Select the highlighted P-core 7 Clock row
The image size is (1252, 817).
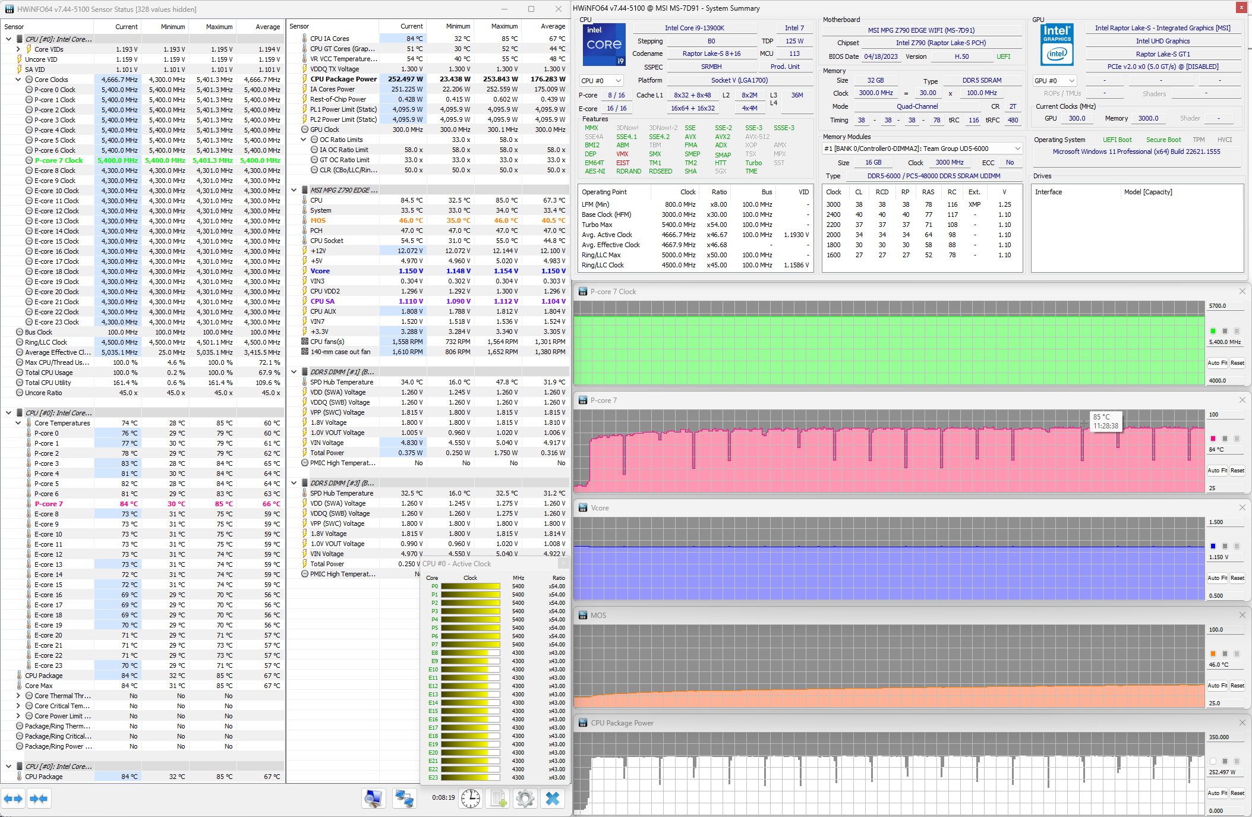tap(58, 160)
